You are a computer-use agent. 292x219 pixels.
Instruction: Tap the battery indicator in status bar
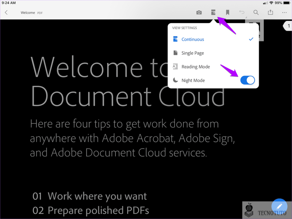(287, 3)
